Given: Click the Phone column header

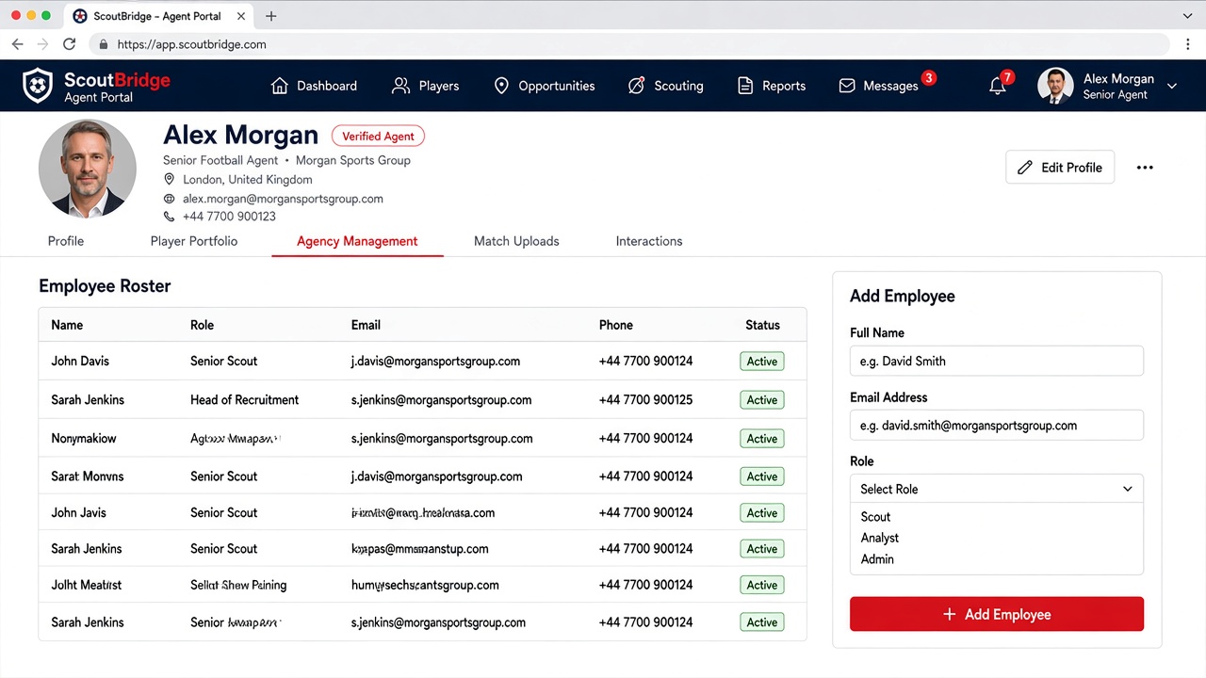Looking at the screenshot, I should coord(616,325).
